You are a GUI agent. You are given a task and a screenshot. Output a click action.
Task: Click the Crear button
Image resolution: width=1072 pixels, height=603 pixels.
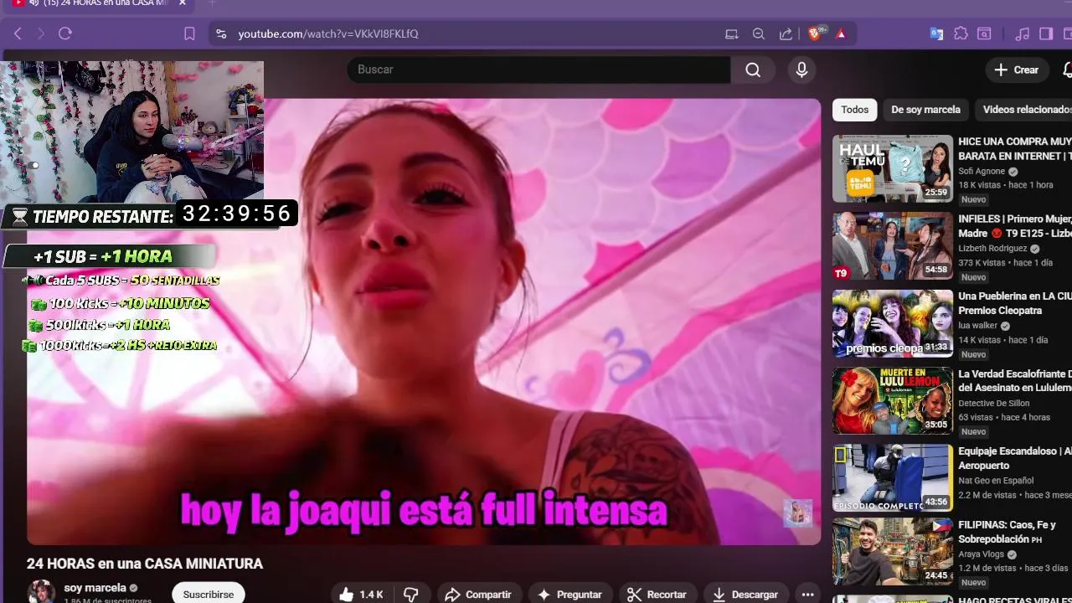click(1017, 70)
